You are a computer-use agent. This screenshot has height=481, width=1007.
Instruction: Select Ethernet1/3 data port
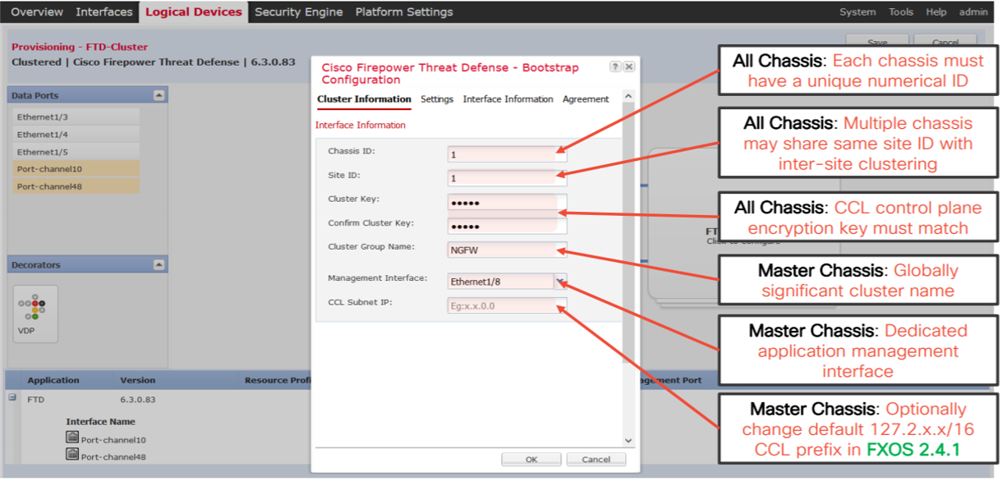click(76, 117)
